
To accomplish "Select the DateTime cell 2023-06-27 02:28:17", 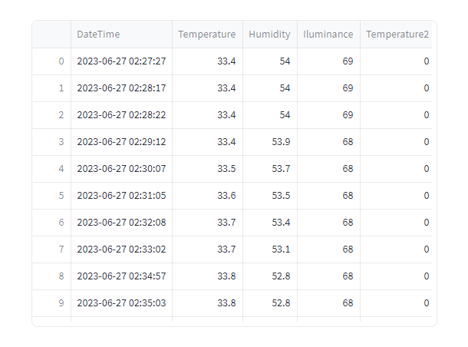I will (x=121, y=88).
